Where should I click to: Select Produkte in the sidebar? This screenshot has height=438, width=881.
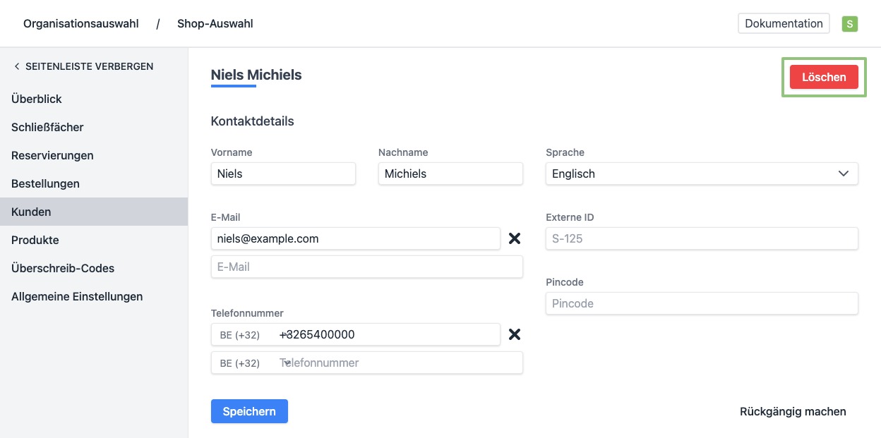click(x=35, y=240)
